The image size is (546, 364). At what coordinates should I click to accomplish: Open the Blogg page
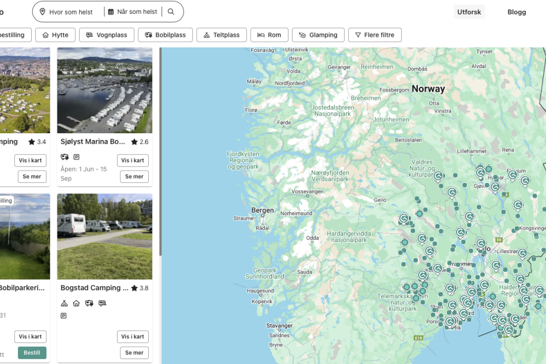[517, 12]
